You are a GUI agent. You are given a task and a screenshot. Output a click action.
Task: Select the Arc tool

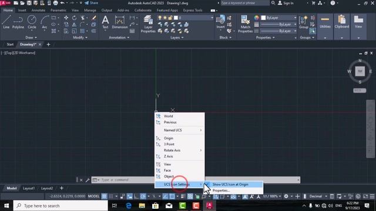point(45,22)
